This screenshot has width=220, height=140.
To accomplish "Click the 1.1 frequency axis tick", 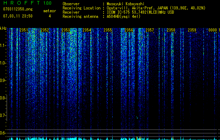I will tap(3, 45).
